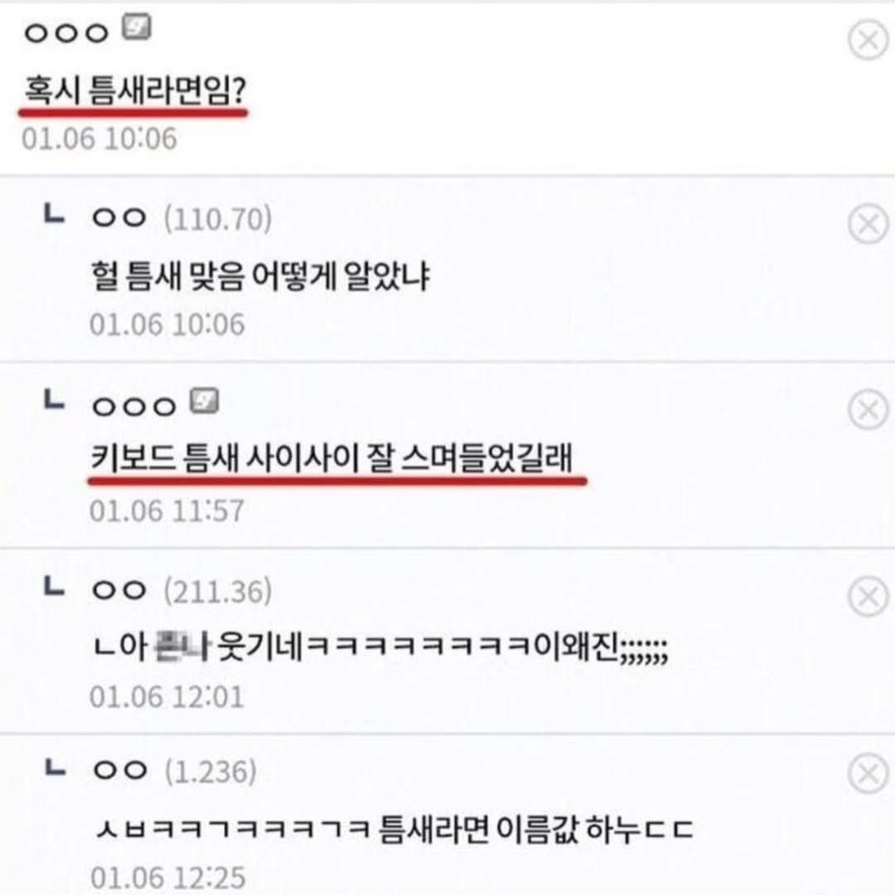Viewport: 895px width, 895px height.
Task: Click comment text '헐 틈새 맞음 어떻게 알았냐'
Action: click(x=260, y=275)
